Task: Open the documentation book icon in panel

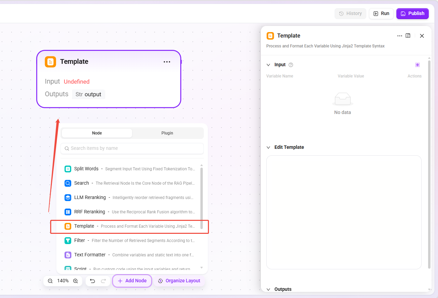Action: pyautogui.click(x=408, y=36)
